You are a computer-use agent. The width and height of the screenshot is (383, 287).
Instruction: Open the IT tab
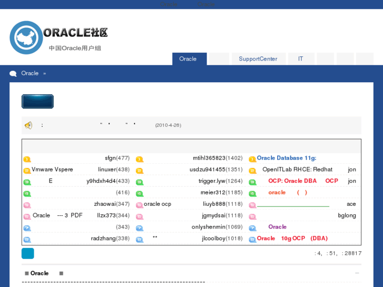tap(301, 59)
